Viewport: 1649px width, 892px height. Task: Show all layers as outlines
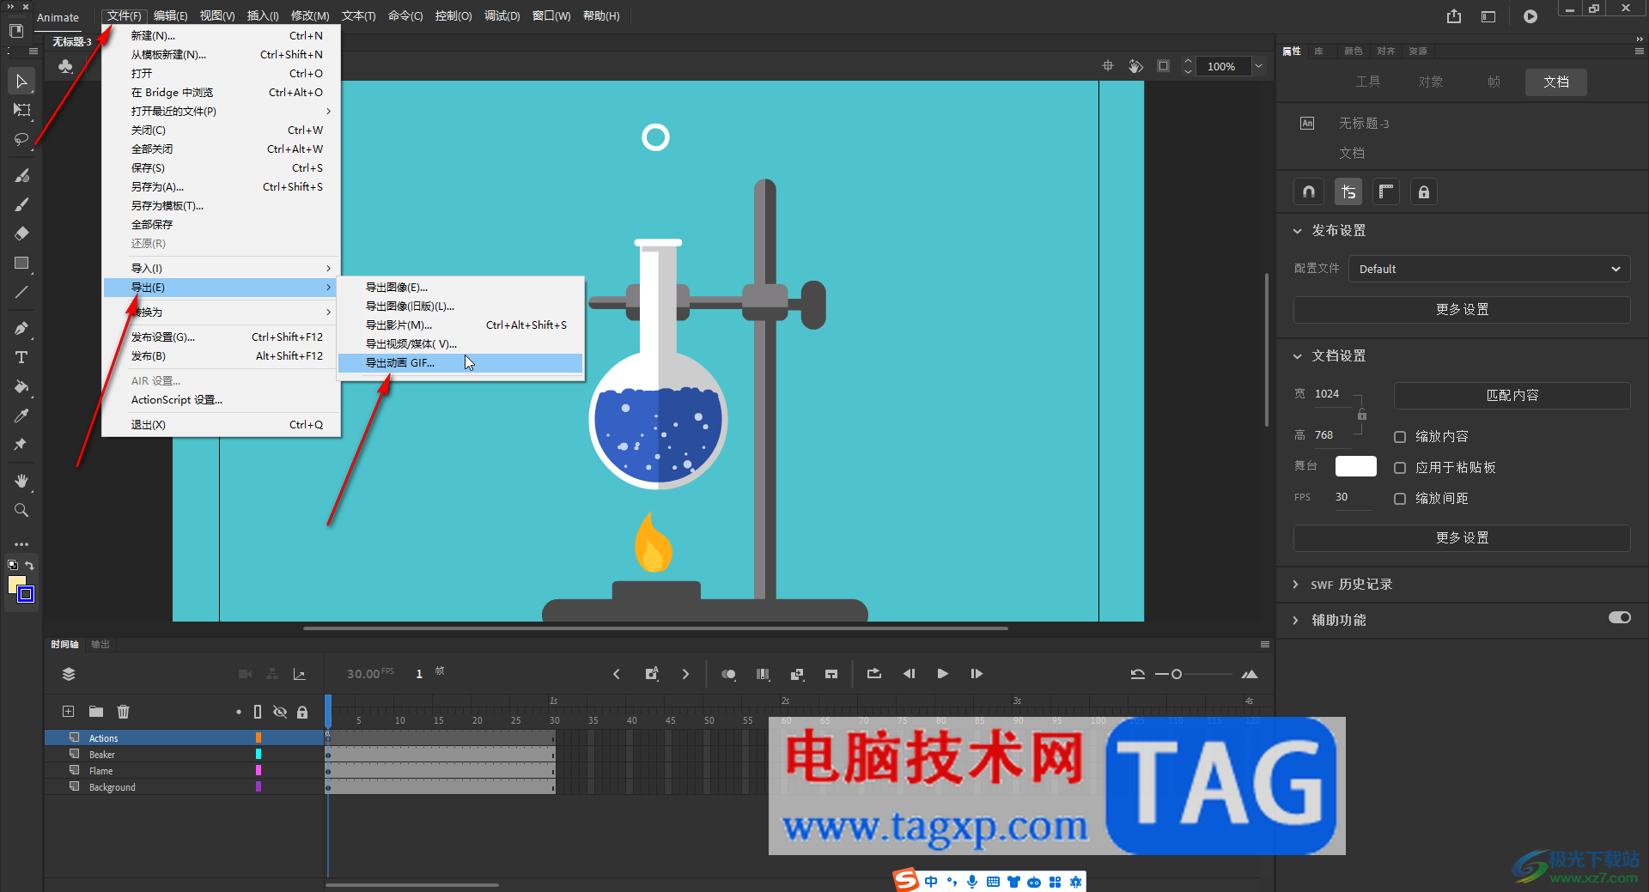(x=258, y=712)
